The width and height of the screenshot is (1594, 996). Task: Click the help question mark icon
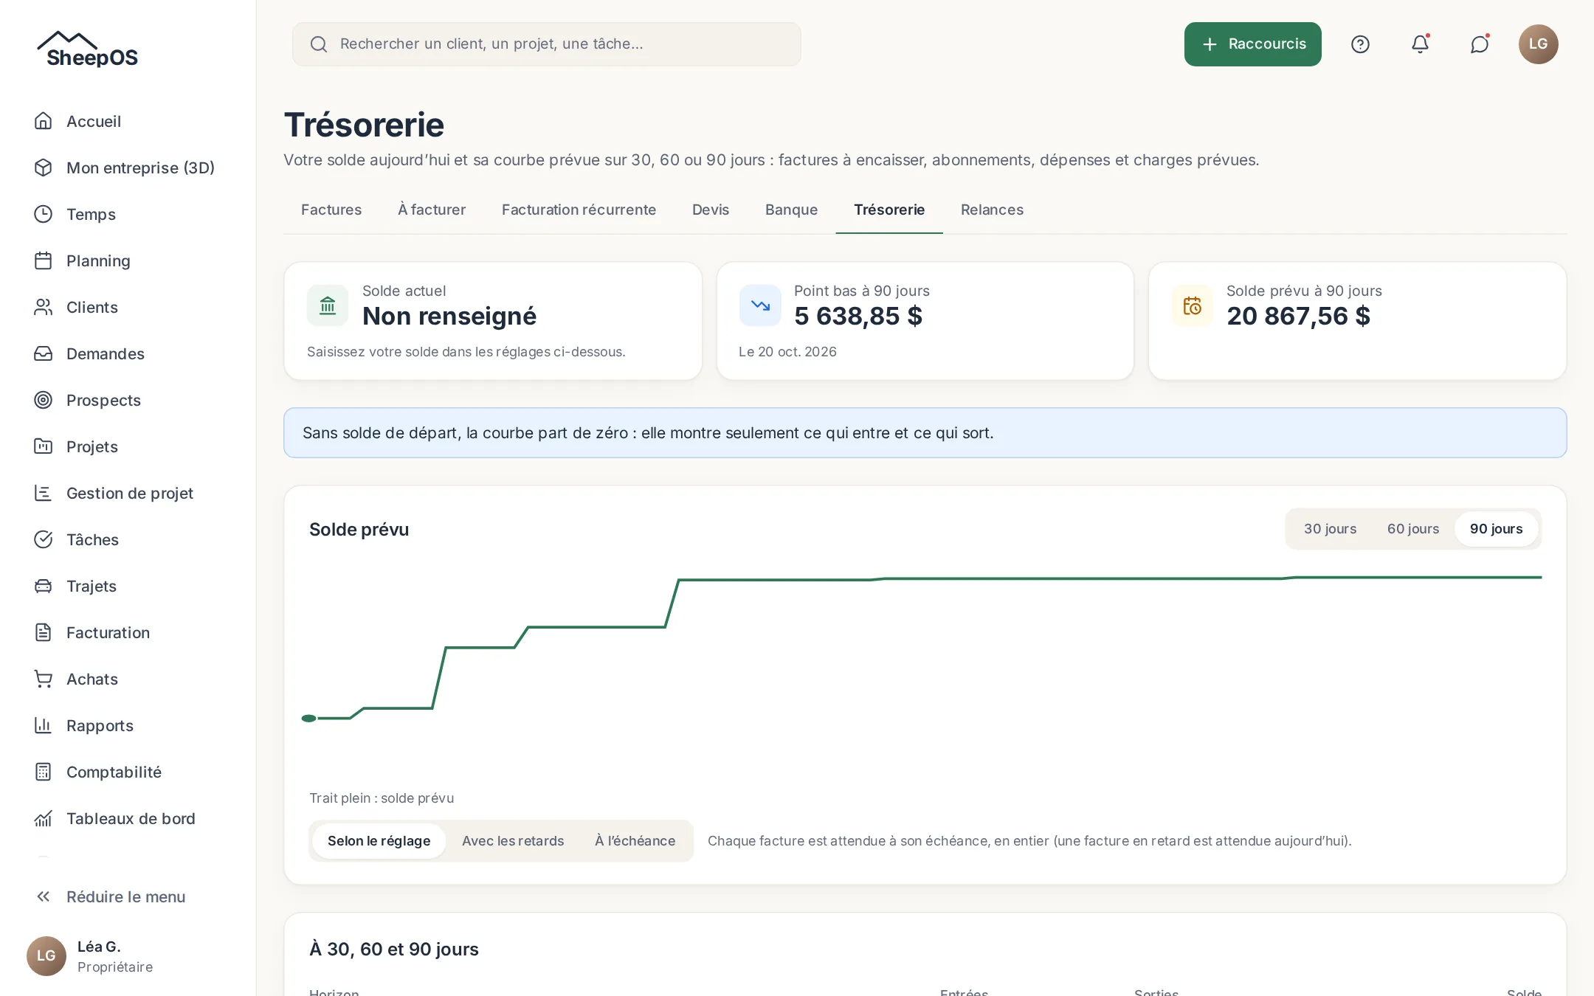click(1360, 44)
